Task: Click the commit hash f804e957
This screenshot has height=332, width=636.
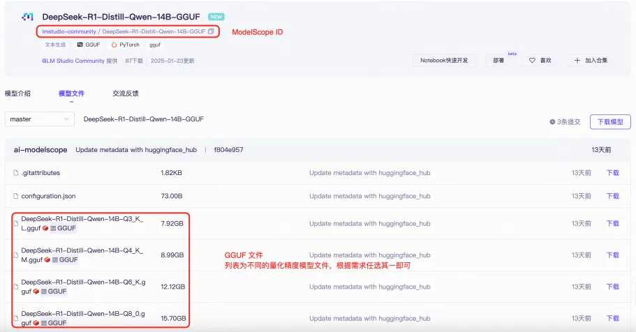Action: 228,150
